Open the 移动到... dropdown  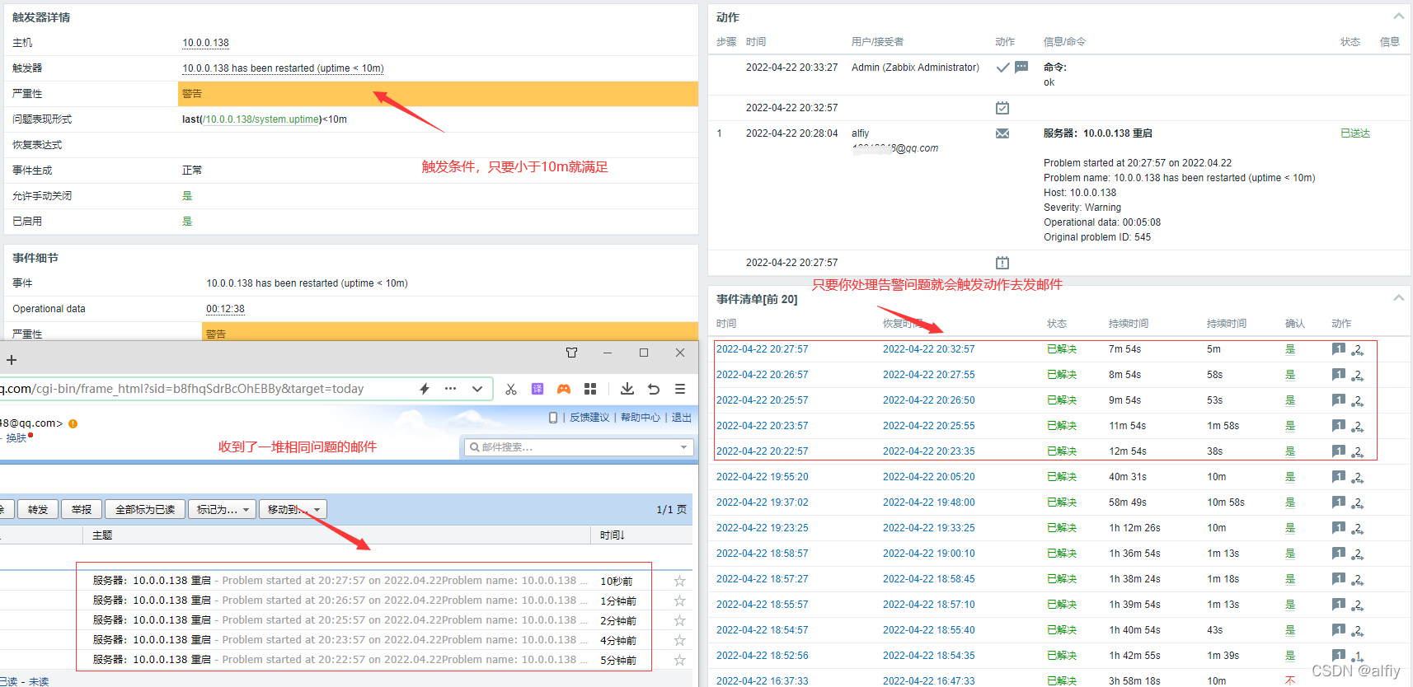point(293,510)
